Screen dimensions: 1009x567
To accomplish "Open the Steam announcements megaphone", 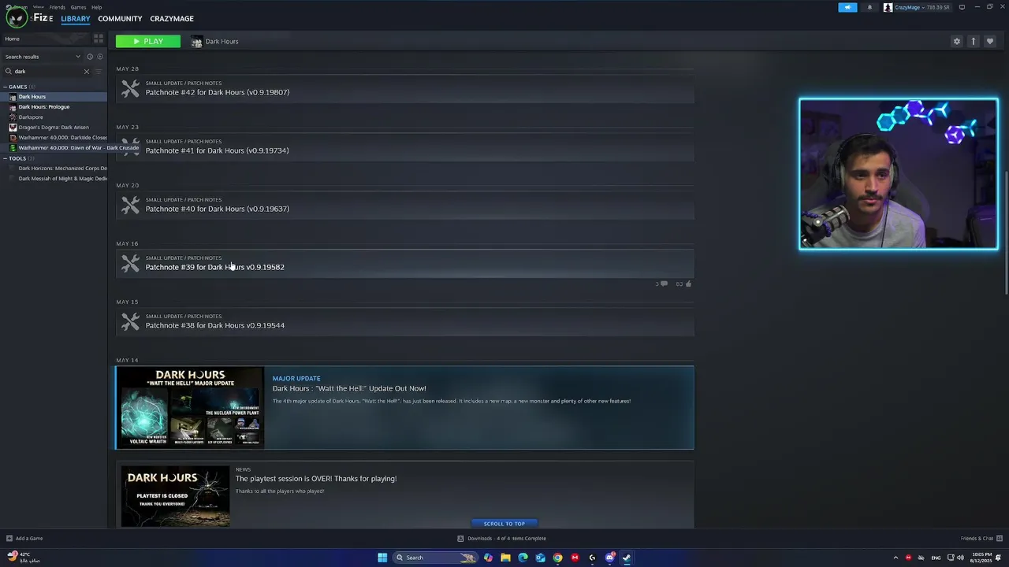I will 847,7.
